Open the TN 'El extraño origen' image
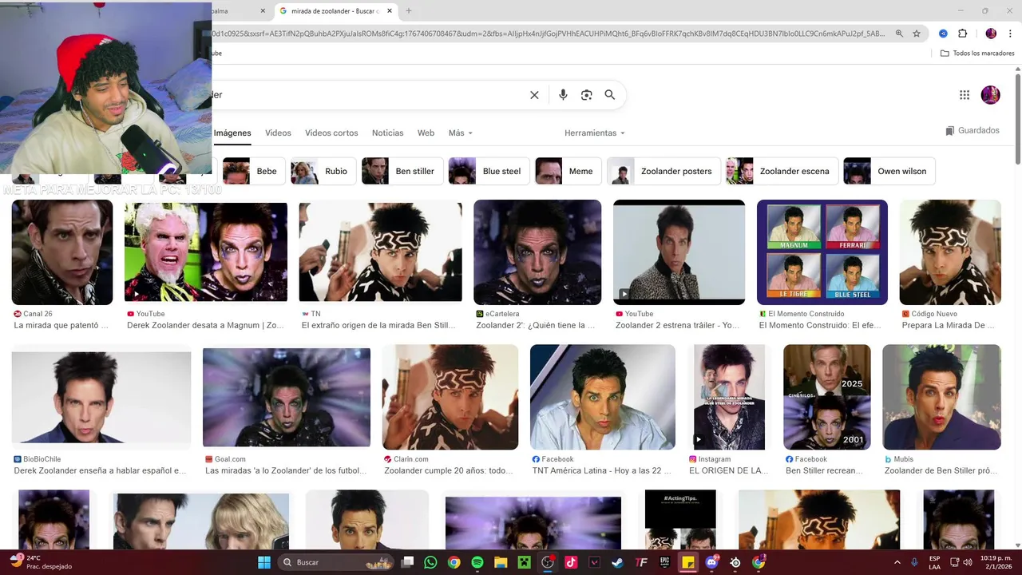This screenshot has width=1022, height=575. click(x=380, y=252)
